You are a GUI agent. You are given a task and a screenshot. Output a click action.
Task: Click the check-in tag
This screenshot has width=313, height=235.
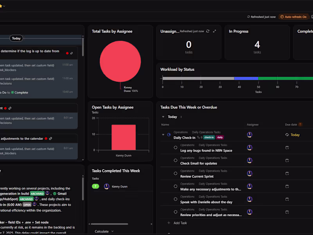click(209, 137)
